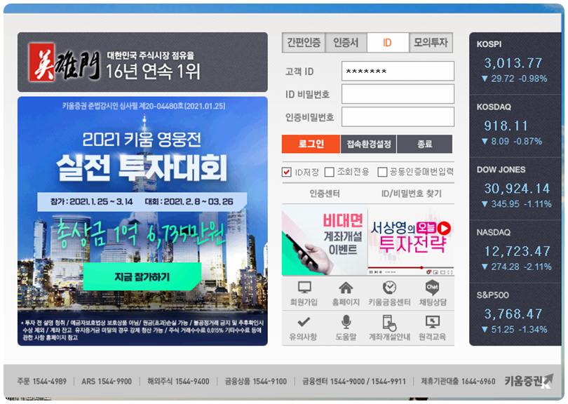Launch 원격교육 monitor icon

(433, 322)
